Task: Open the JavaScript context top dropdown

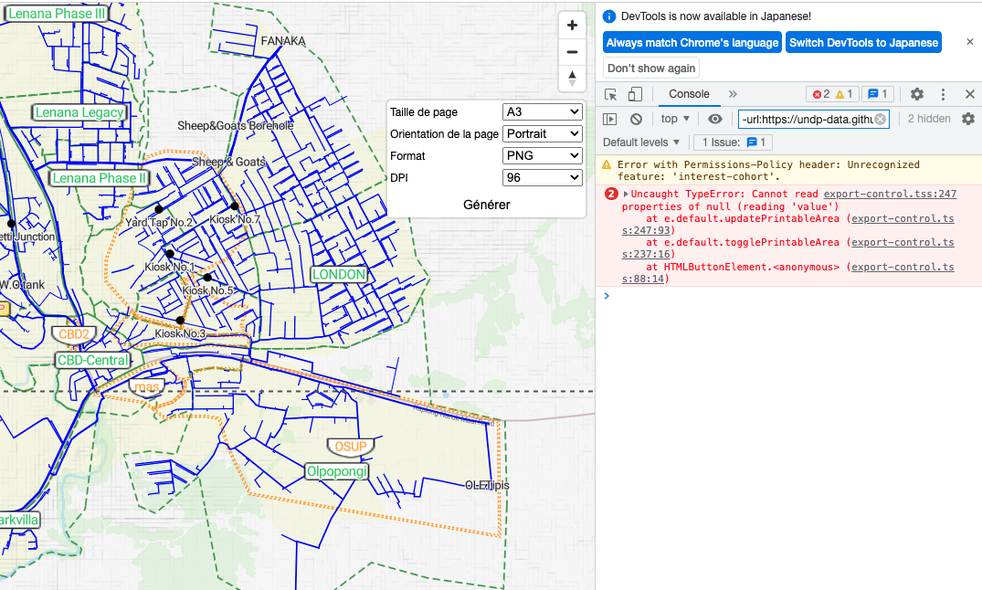Action: coord(675,119)
